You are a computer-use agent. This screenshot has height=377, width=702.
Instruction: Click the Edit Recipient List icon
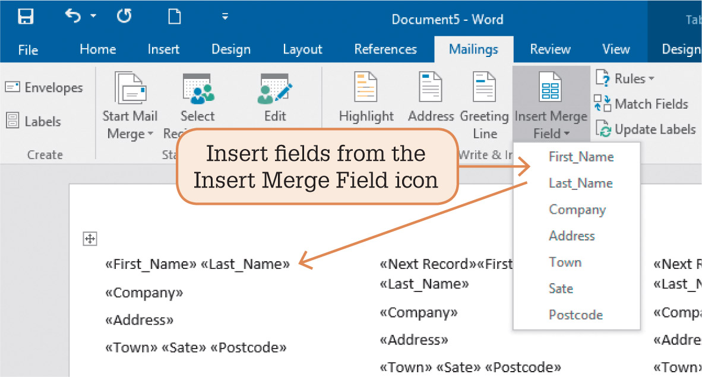coord(275,88)
